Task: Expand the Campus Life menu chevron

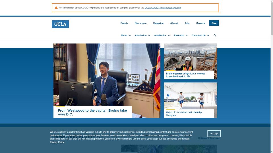Action: pos(208,36)
